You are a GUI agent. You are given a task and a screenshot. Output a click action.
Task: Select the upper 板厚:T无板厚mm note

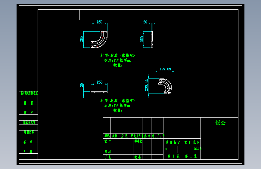118,60
